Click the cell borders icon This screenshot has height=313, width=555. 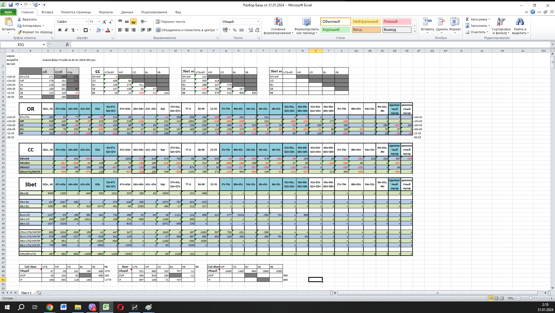coord(86,30)
